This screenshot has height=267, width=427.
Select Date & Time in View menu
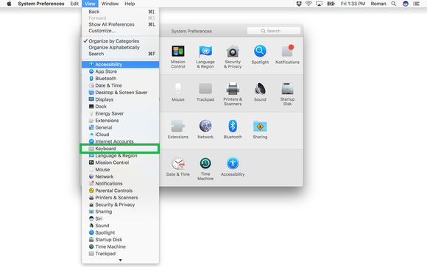click(120, 85)
